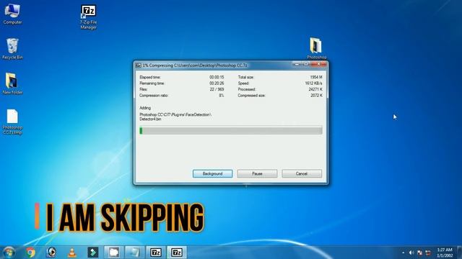Open the volume speaker tray icon
Image resolution: width=462 pixels, height=259 pixels.
[x=411, y=253]
